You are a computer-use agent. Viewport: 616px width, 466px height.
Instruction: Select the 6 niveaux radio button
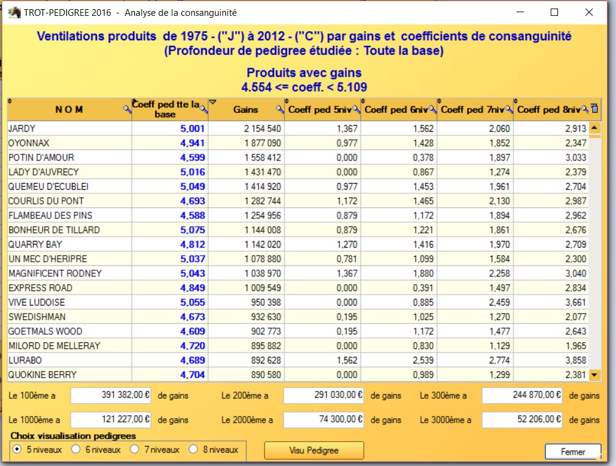(76, 449)
